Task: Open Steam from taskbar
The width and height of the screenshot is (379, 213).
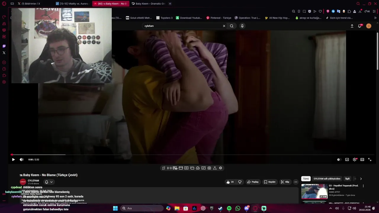Action: pos(220,208)
